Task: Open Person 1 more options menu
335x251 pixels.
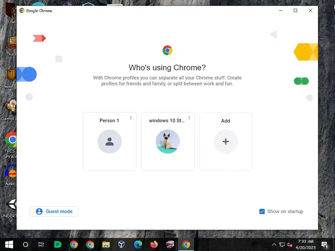Action: coord(131,118)
